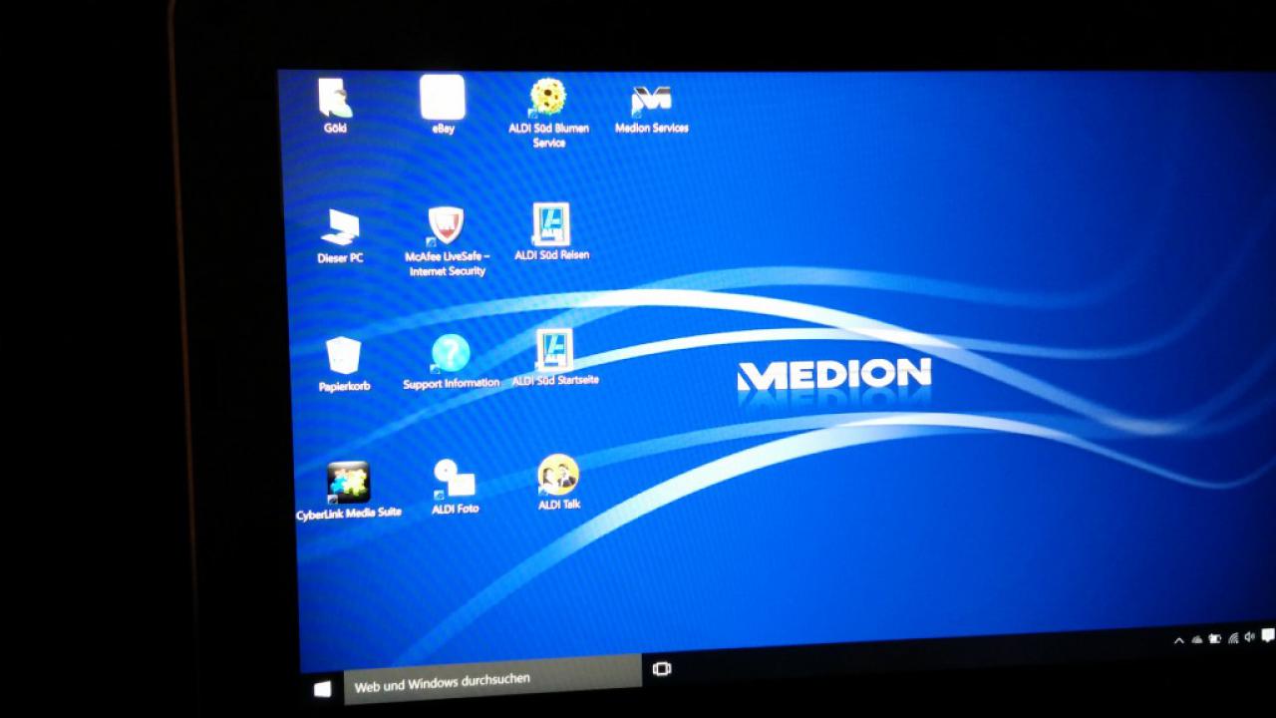Open the Medion Services shortcut
Screen dimensions: 1276x718
(651, 109)
